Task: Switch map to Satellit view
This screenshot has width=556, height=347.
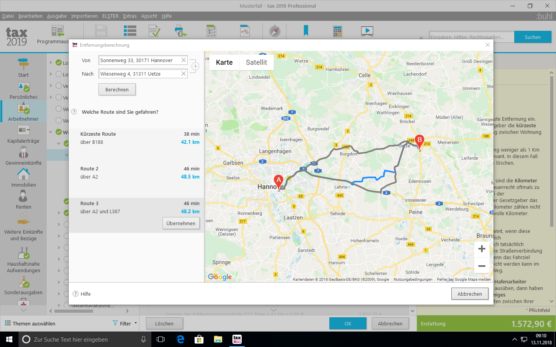Action: (x=256, y=62)
